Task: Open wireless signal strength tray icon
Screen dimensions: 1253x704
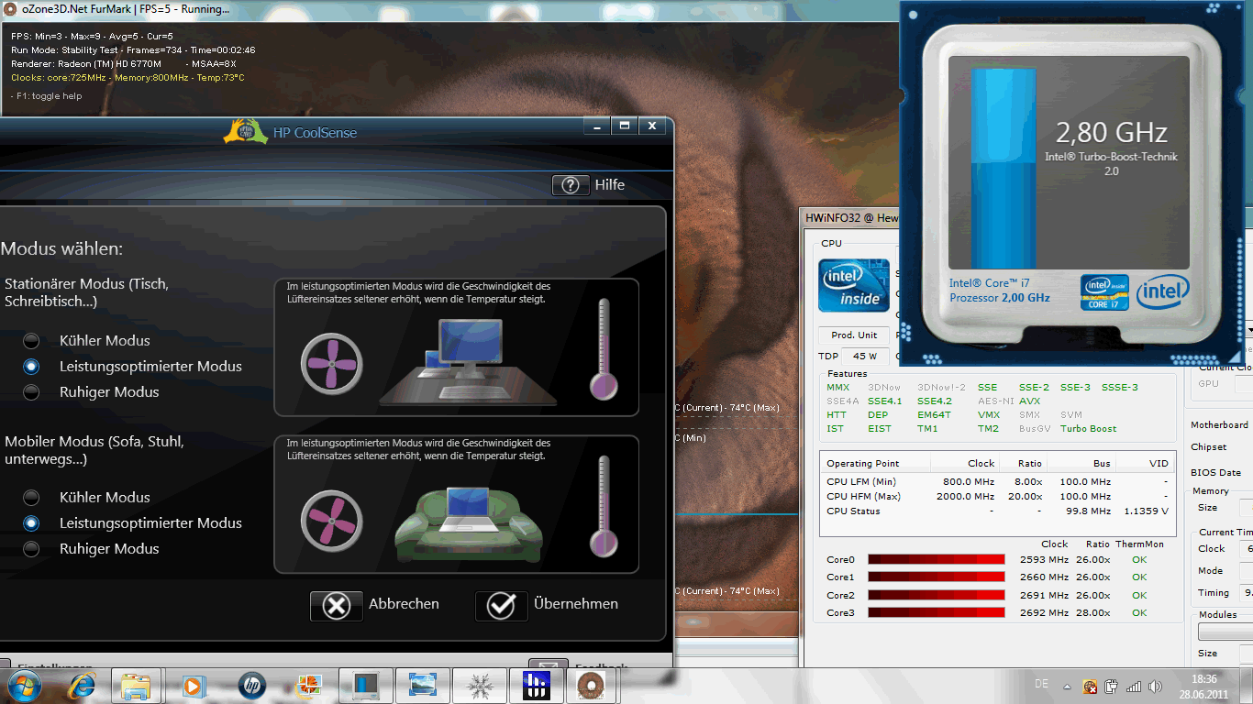Action: coord(1134,686)
